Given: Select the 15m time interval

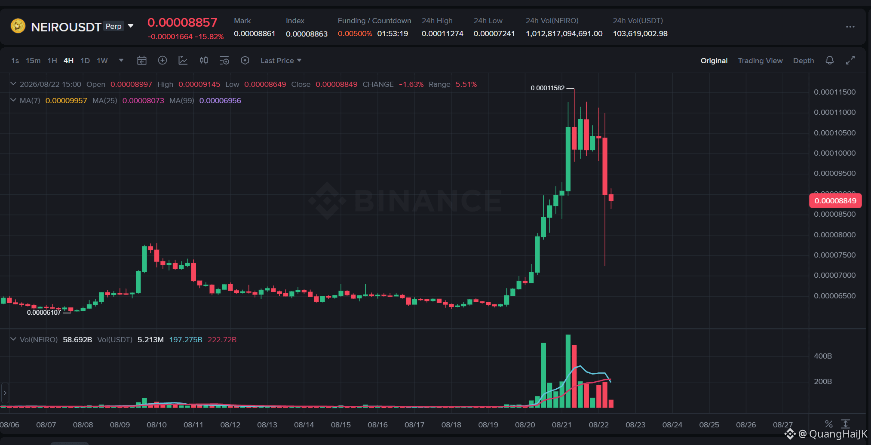Looking at the screenshot, I should pos(33,61).
